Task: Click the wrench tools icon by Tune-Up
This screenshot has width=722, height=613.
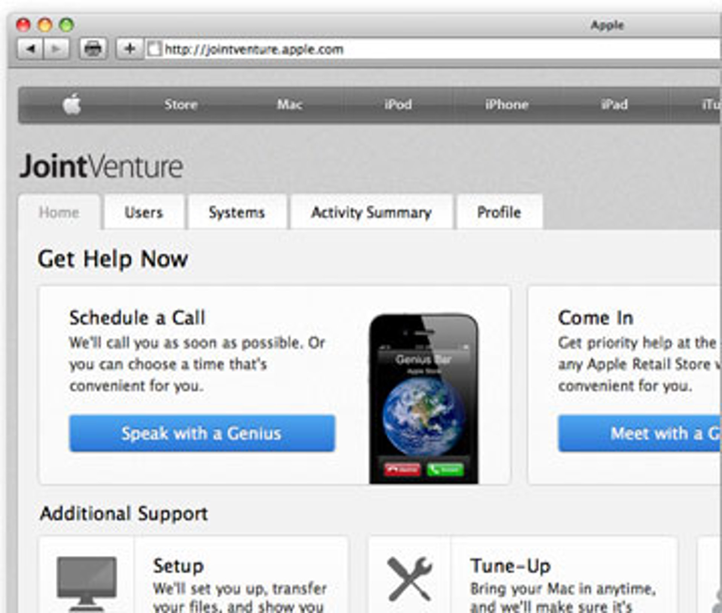Action: tap(410, 578)
